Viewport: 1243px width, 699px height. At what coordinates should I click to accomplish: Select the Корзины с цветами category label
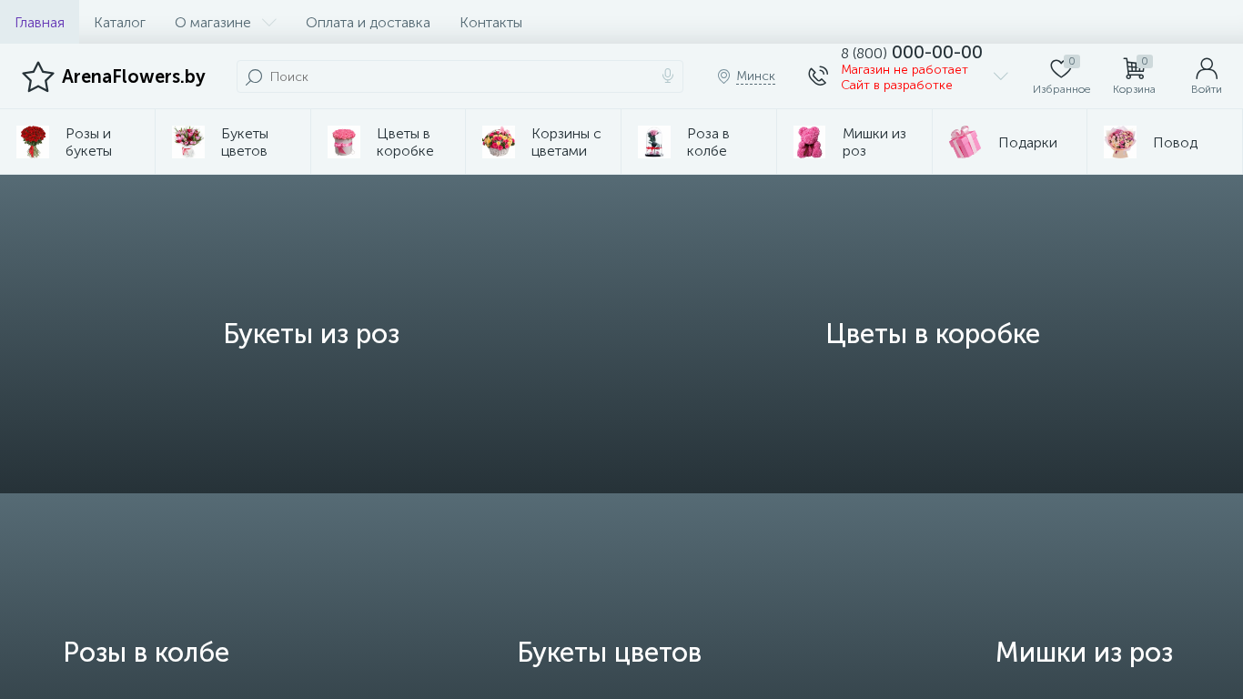[x=566, y=142]
